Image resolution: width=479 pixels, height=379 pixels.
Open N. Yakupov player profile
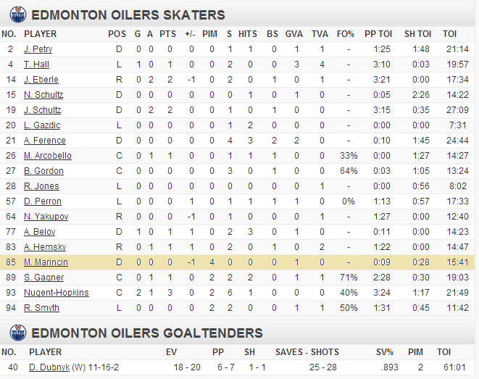[x=46, y=217]
